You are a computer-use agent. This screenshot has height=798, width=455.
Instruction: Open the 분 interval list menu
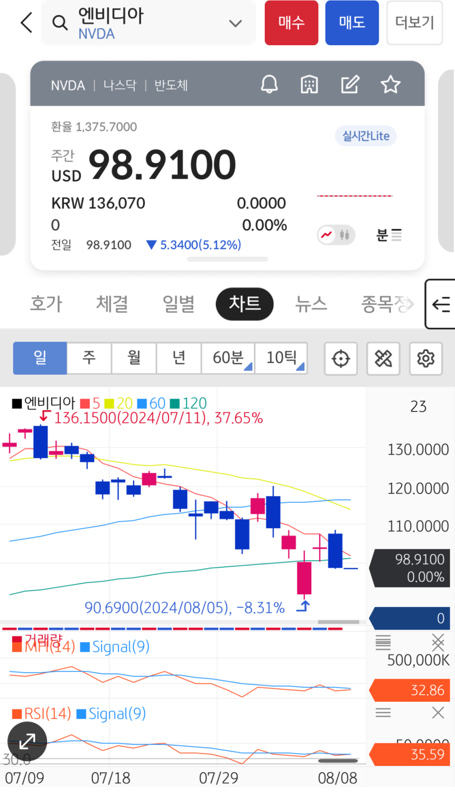point(389,235)
